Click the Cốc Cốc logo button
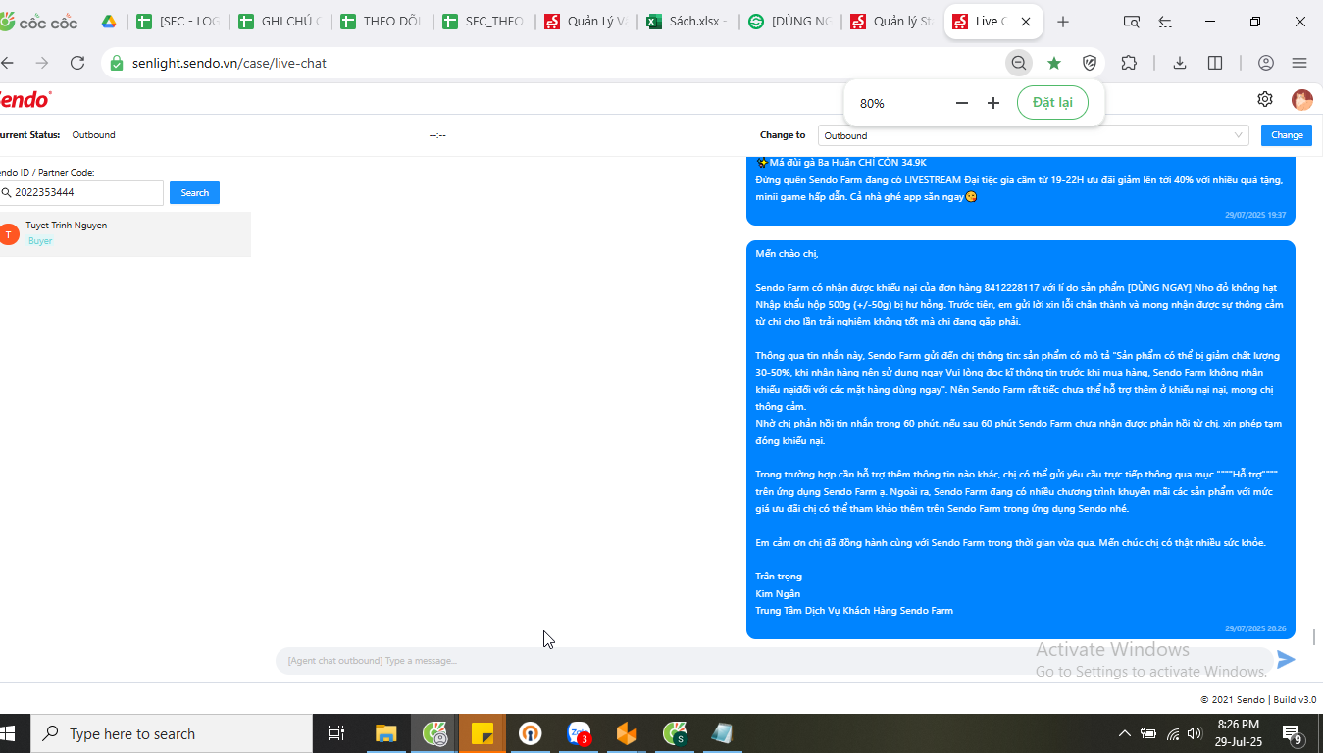 [x=39, y=22]
